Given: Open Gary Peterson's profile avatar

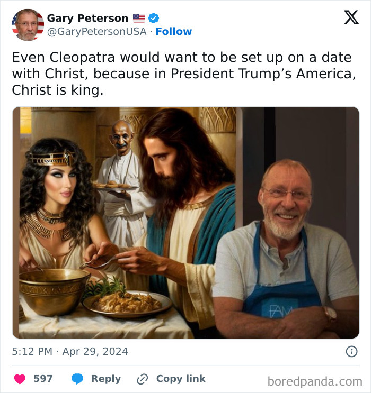Looking at the screenshot, I should pyautogui.click(x=28, y=25).
